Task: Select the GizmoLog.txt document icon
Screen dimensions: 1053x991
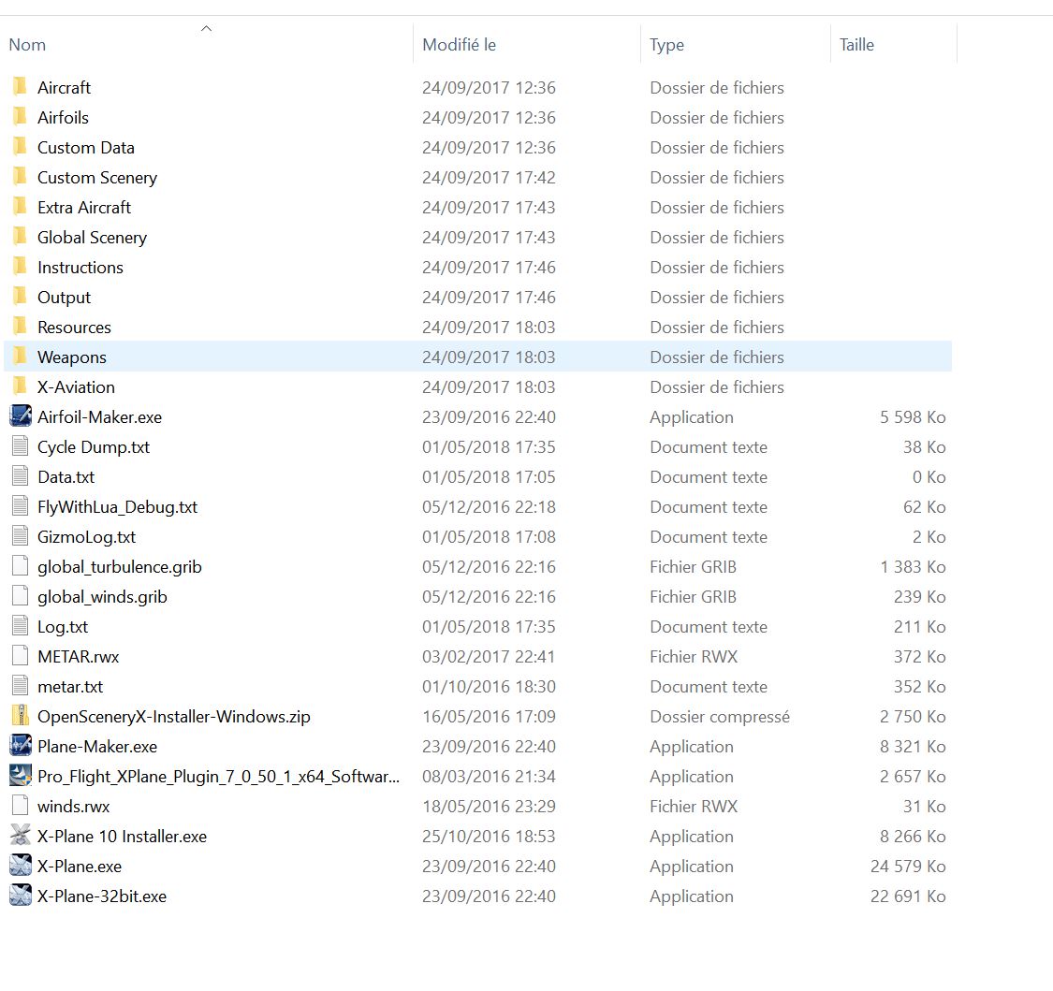Action: tap(21, 536)
